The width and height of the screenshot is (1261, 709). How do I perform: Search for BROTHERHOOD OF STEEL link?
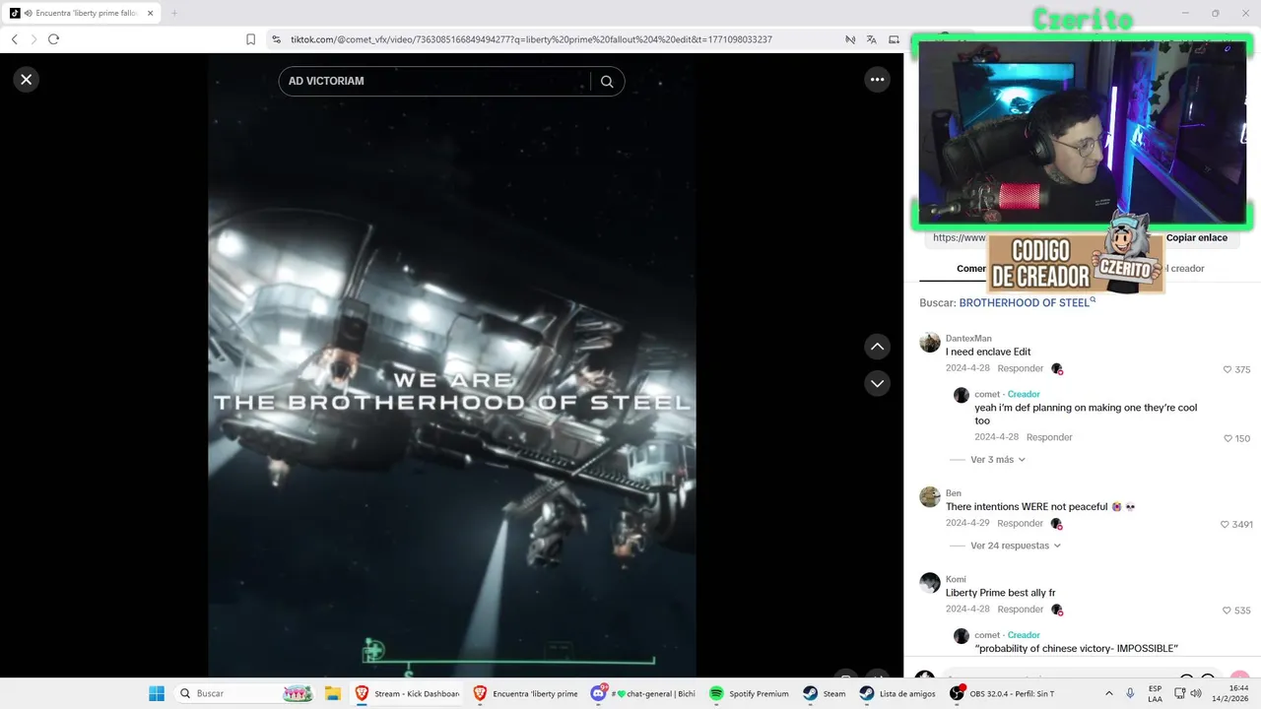(1027, 302)
